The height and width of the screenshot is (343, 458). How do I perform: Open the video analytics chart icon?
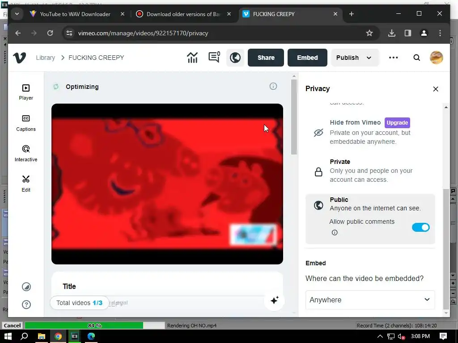coord(192,58)
